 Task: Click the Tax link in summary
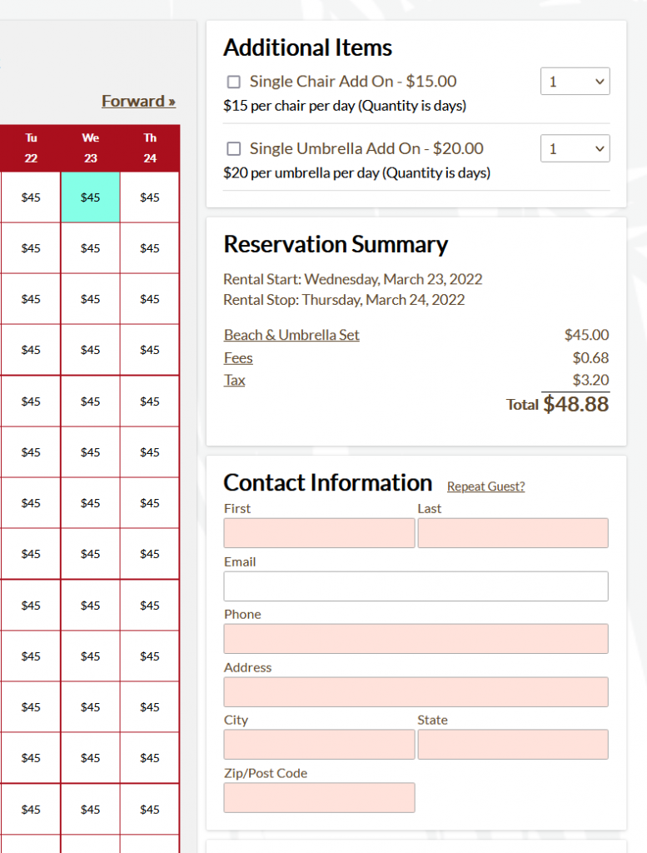(x=235, y=381)
